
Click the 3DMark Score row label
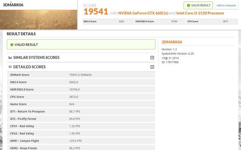pyautogui.click(x=20, y=75)
